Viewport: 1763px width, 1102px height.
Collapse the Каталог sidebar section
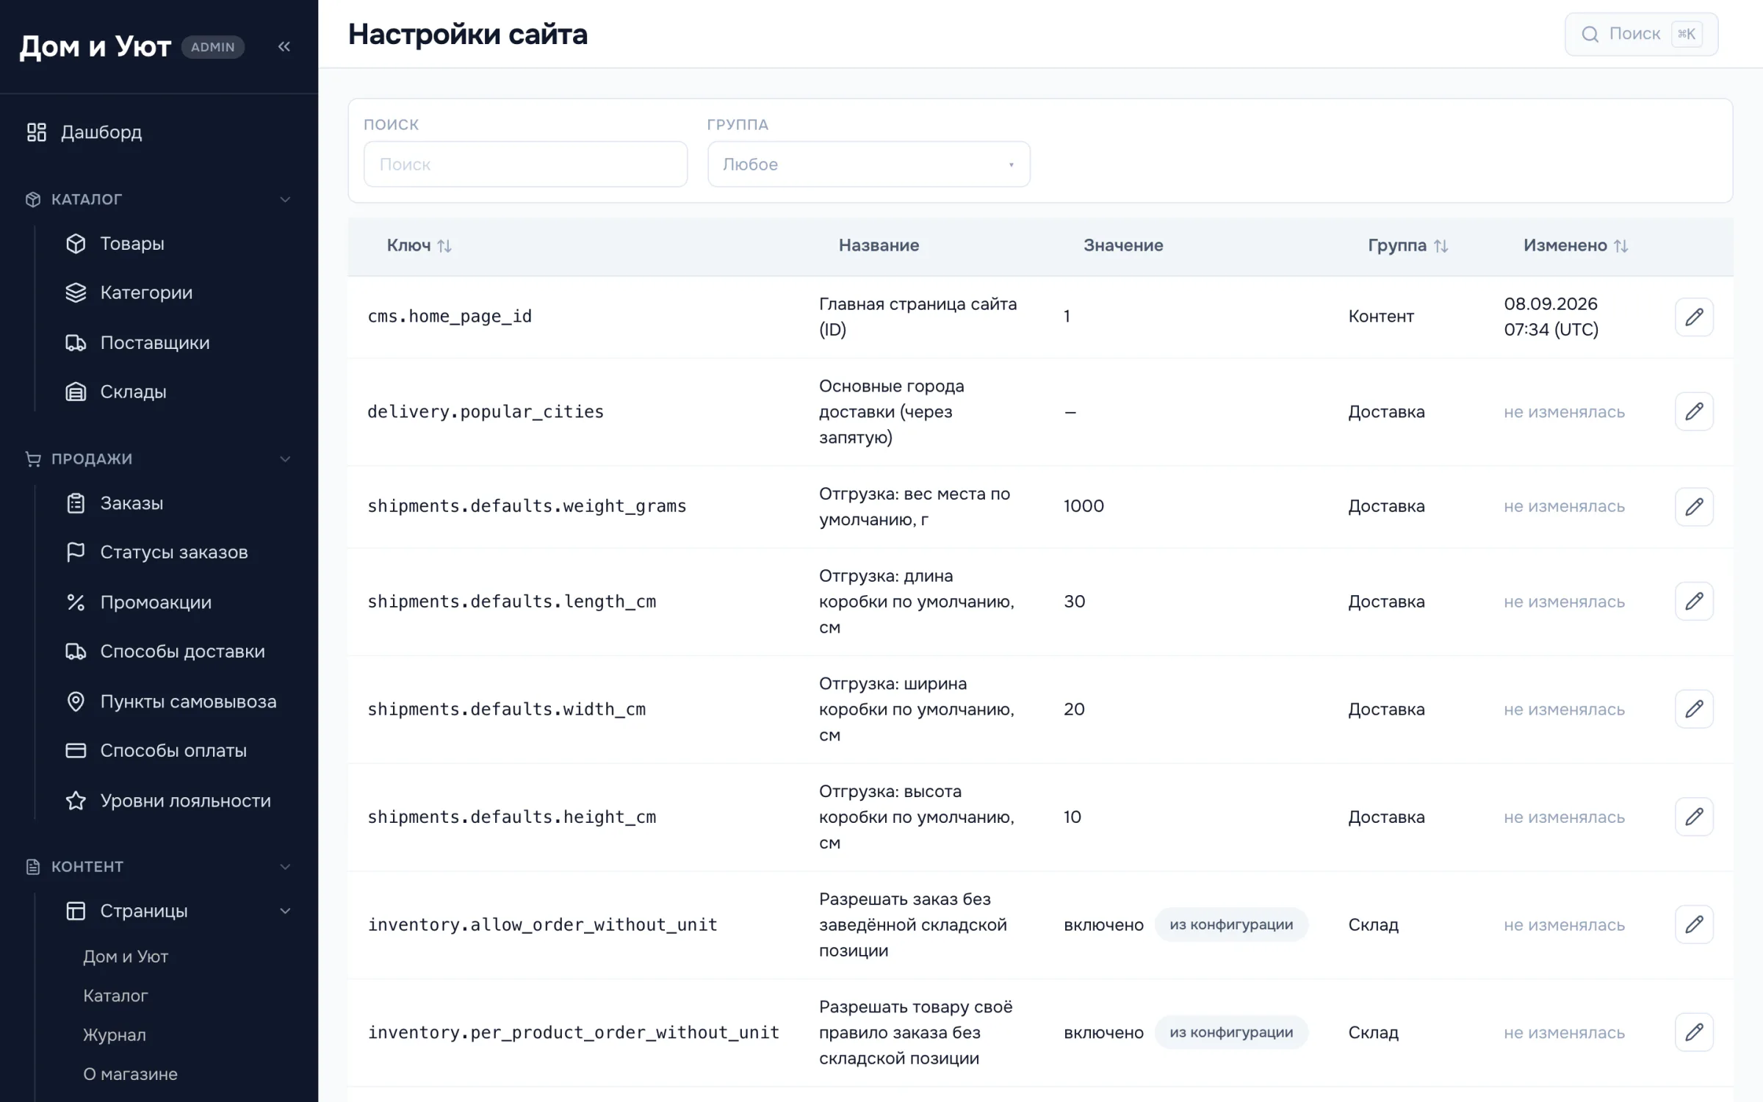(x=285, y=200)
